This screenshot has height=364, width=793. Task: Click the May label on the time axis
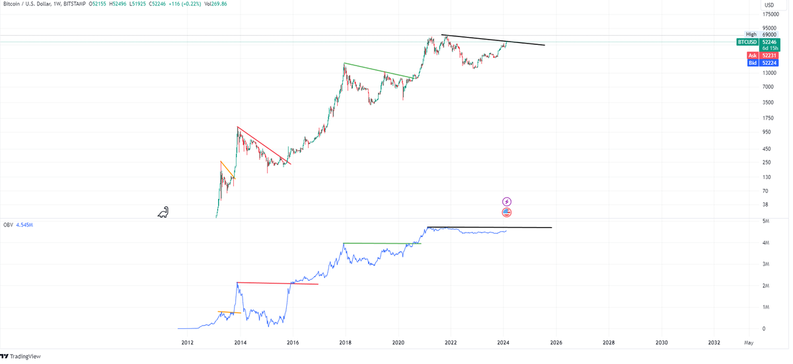tap(748, 343)
